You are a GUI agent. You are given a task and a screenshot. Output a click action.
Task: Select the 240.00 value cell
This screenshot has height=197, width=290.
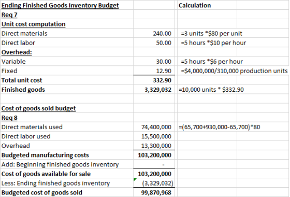(154, 33)
